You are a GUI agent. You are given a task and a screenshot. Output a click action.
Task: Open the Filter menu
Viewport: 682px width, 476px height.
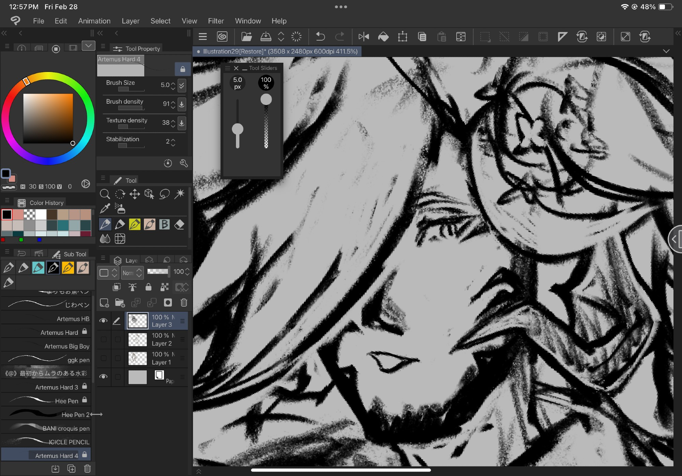[216, 21]
